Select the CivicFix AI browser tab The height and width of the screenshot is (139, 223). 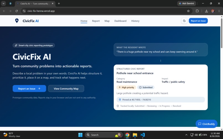(x=35, y=4)
